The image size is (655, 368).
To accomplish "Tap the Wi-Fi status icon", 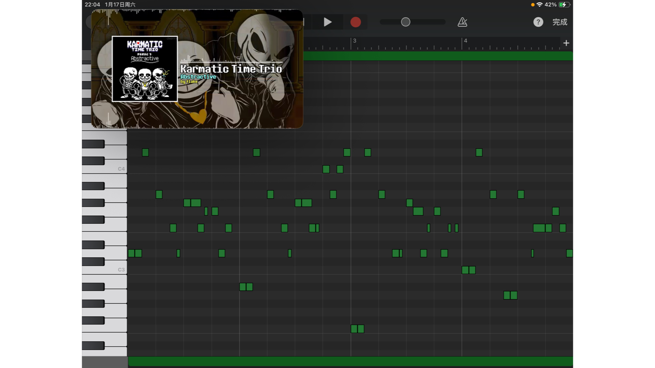I will [540, 5].
